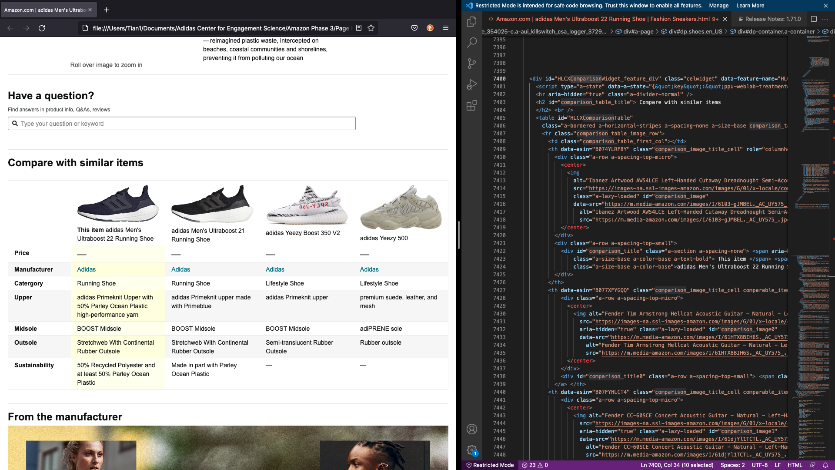Click Adidas manufacturer link for Yeezy 500
The height and width of the screenshot is (470, 835).
coord(369,269)
